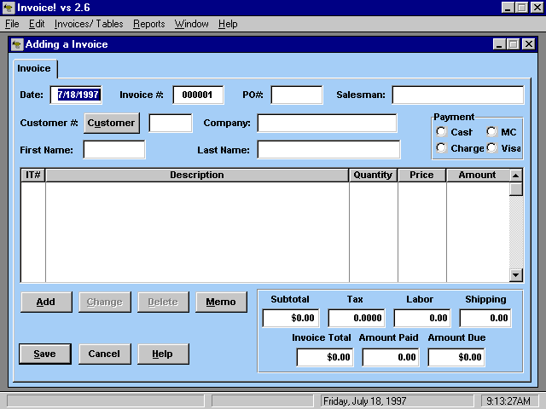
Task: Select the Cash payment option
Action: [441, 132]
